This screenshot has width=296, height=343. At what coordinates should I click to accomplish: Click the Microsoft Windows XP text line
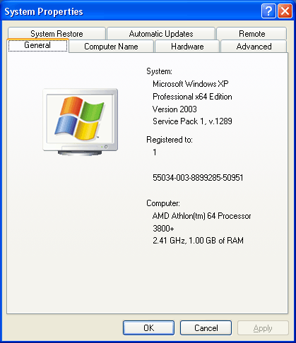click(191, 84)
